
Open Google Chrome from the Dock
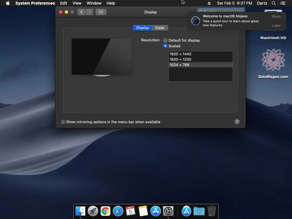(x=106, y=211)
